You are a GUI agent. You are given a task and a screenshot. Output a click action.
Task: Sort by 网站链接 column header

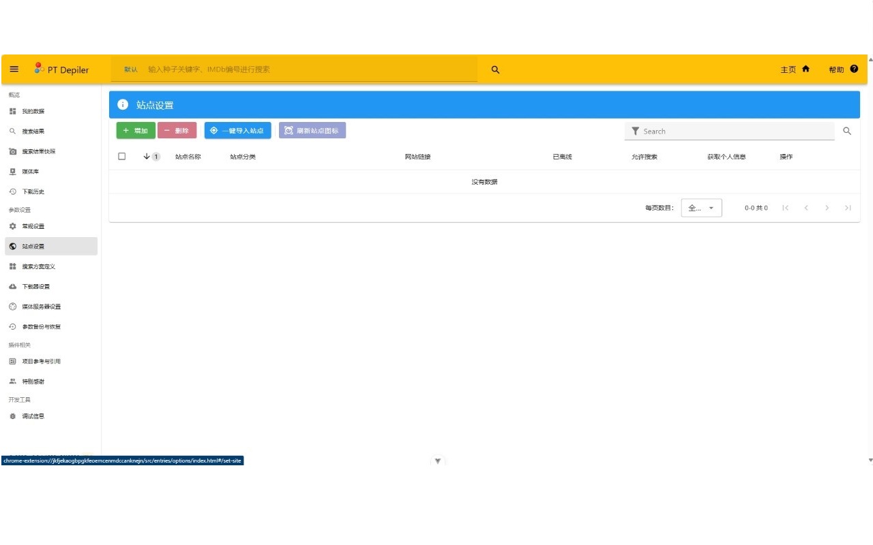417,157
